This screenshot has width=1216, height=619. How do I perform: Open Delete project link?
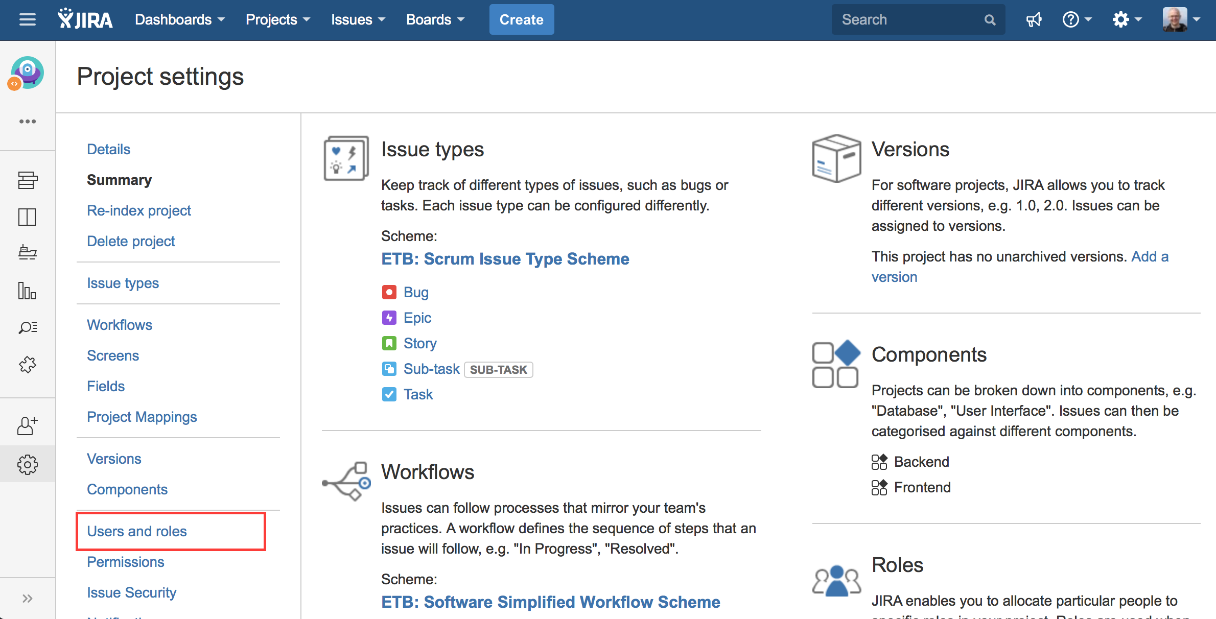click(131, 241)
